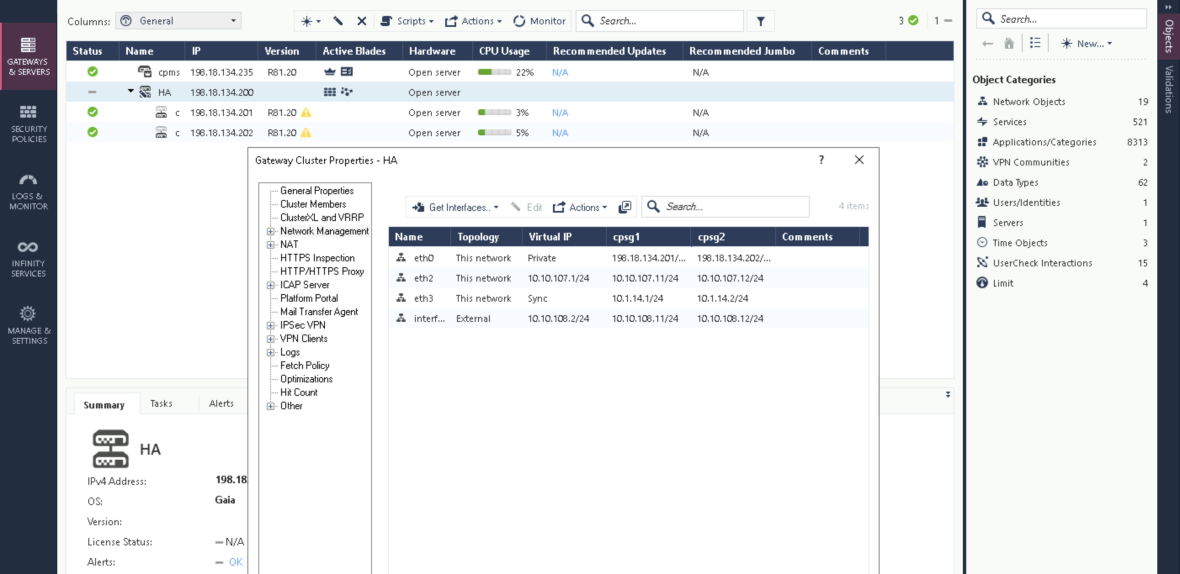
Task: Collapse the HA cluster row arrow
Action: tap(131, 92)
